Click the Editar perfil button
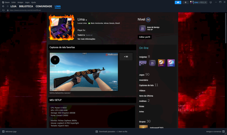The width and height of the screenshot is (227, 135). tap(144, 37)
